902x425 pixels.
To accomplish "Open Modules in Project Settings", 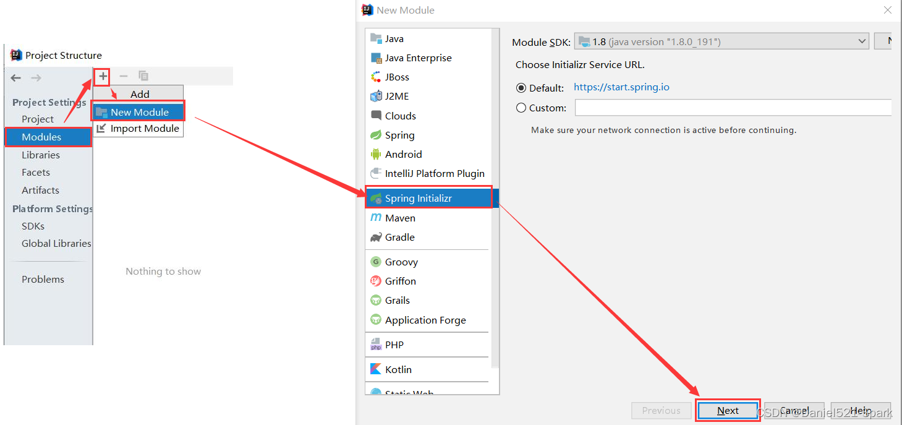I will (x=48, y=137).
